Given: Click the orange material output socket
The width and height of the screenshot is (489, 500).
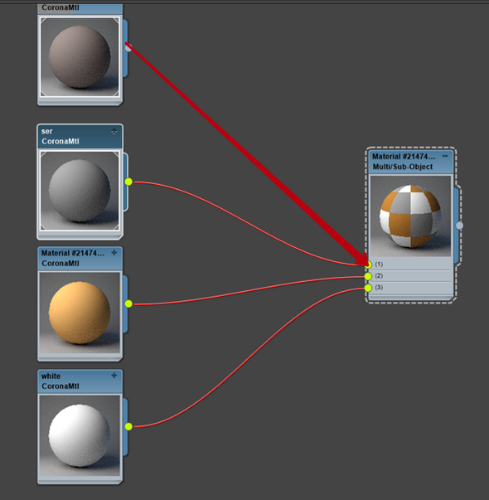Looking at the screenshot, I should 128,303.
